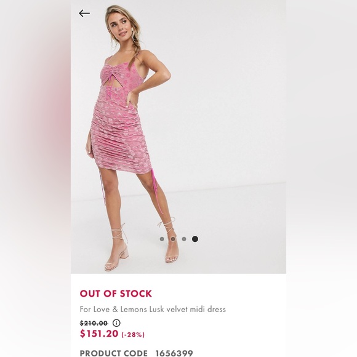357x357 pixels.
Task: Open the price info circle icon
Action: point(116,323)
